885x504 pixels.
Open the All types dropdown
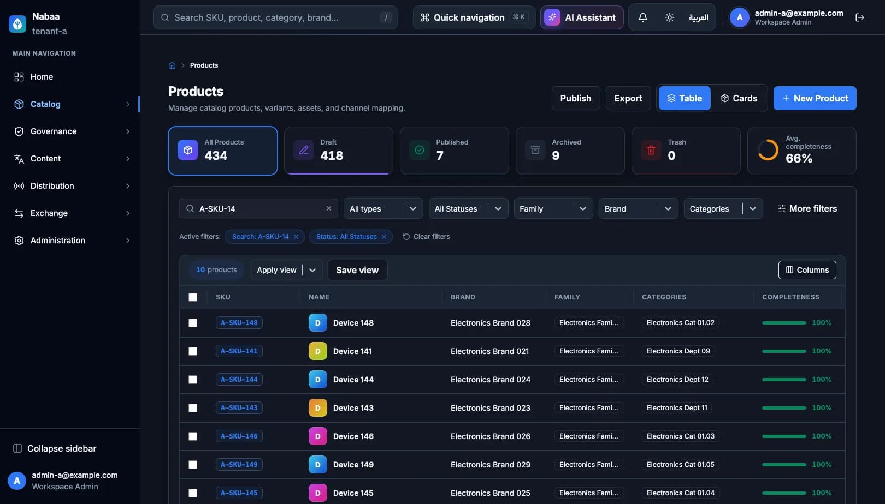(383, 208)
